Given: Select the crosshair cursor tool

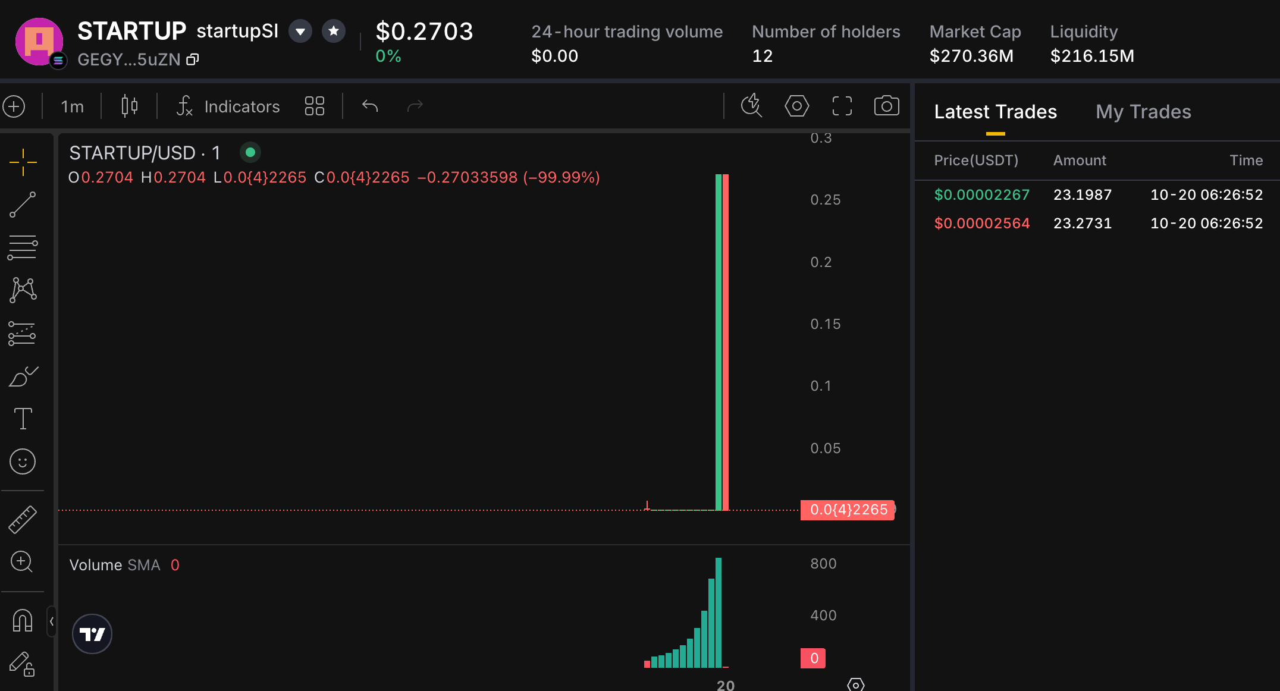Looking at the screenshot, I should 23,162.
